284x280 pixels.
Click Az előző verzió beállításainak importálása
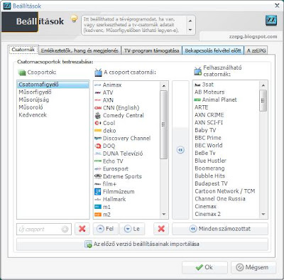point(142,244)
